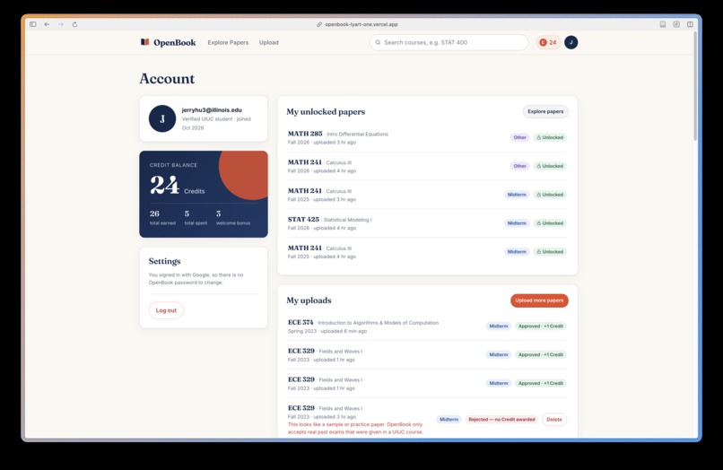Click Approved +1 Credit badge on ECE 374
Viewport: 723px width, 470px height.
[x=541, y=326]
